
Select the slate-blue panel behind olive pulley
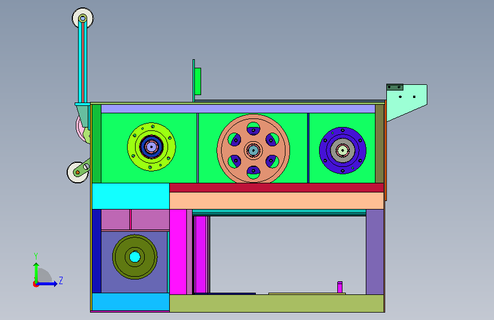tap(134, 262)
